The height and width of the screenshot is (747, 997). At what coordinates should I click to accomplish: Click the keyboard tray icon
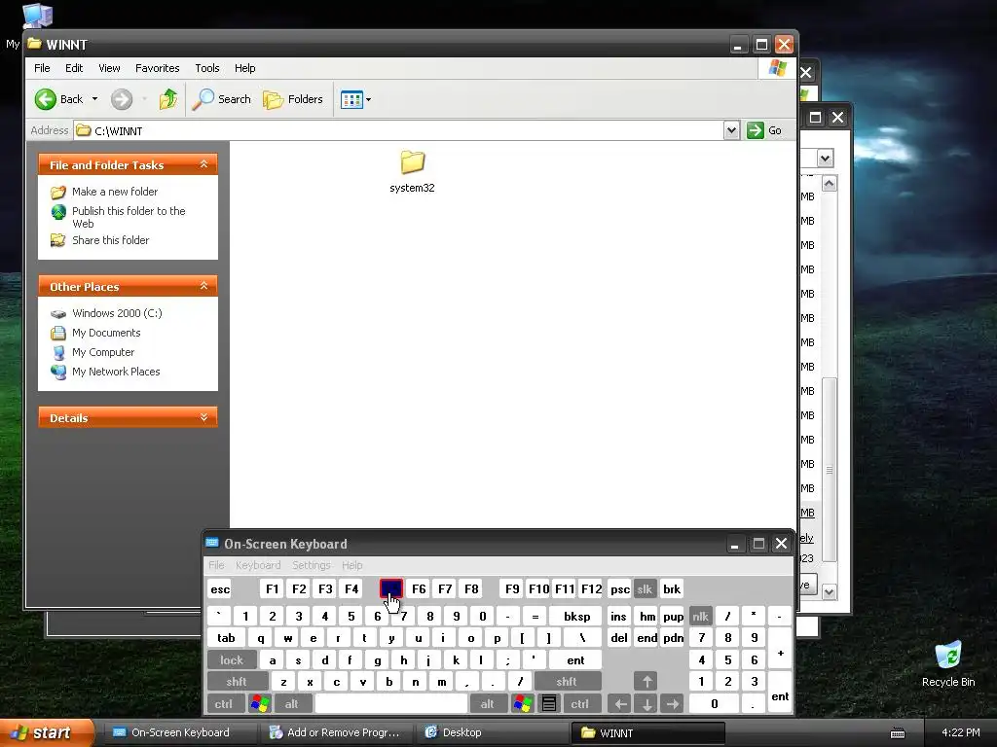tap(897, 733)
